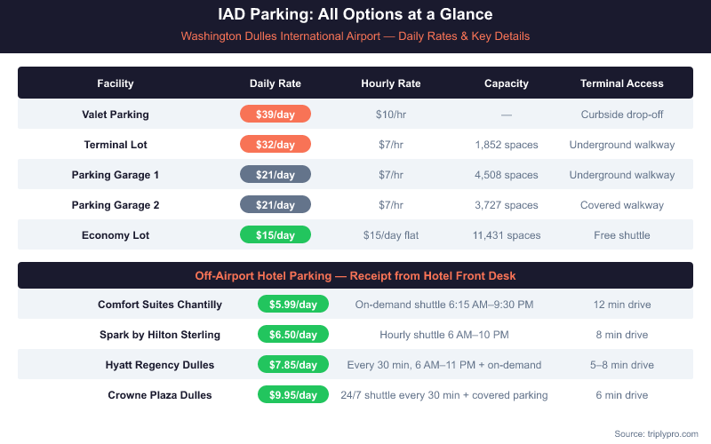The height and width of the screenshot is (444, 711).
Task: Click the Daily Rate column header
Action: tap(275, 83)
